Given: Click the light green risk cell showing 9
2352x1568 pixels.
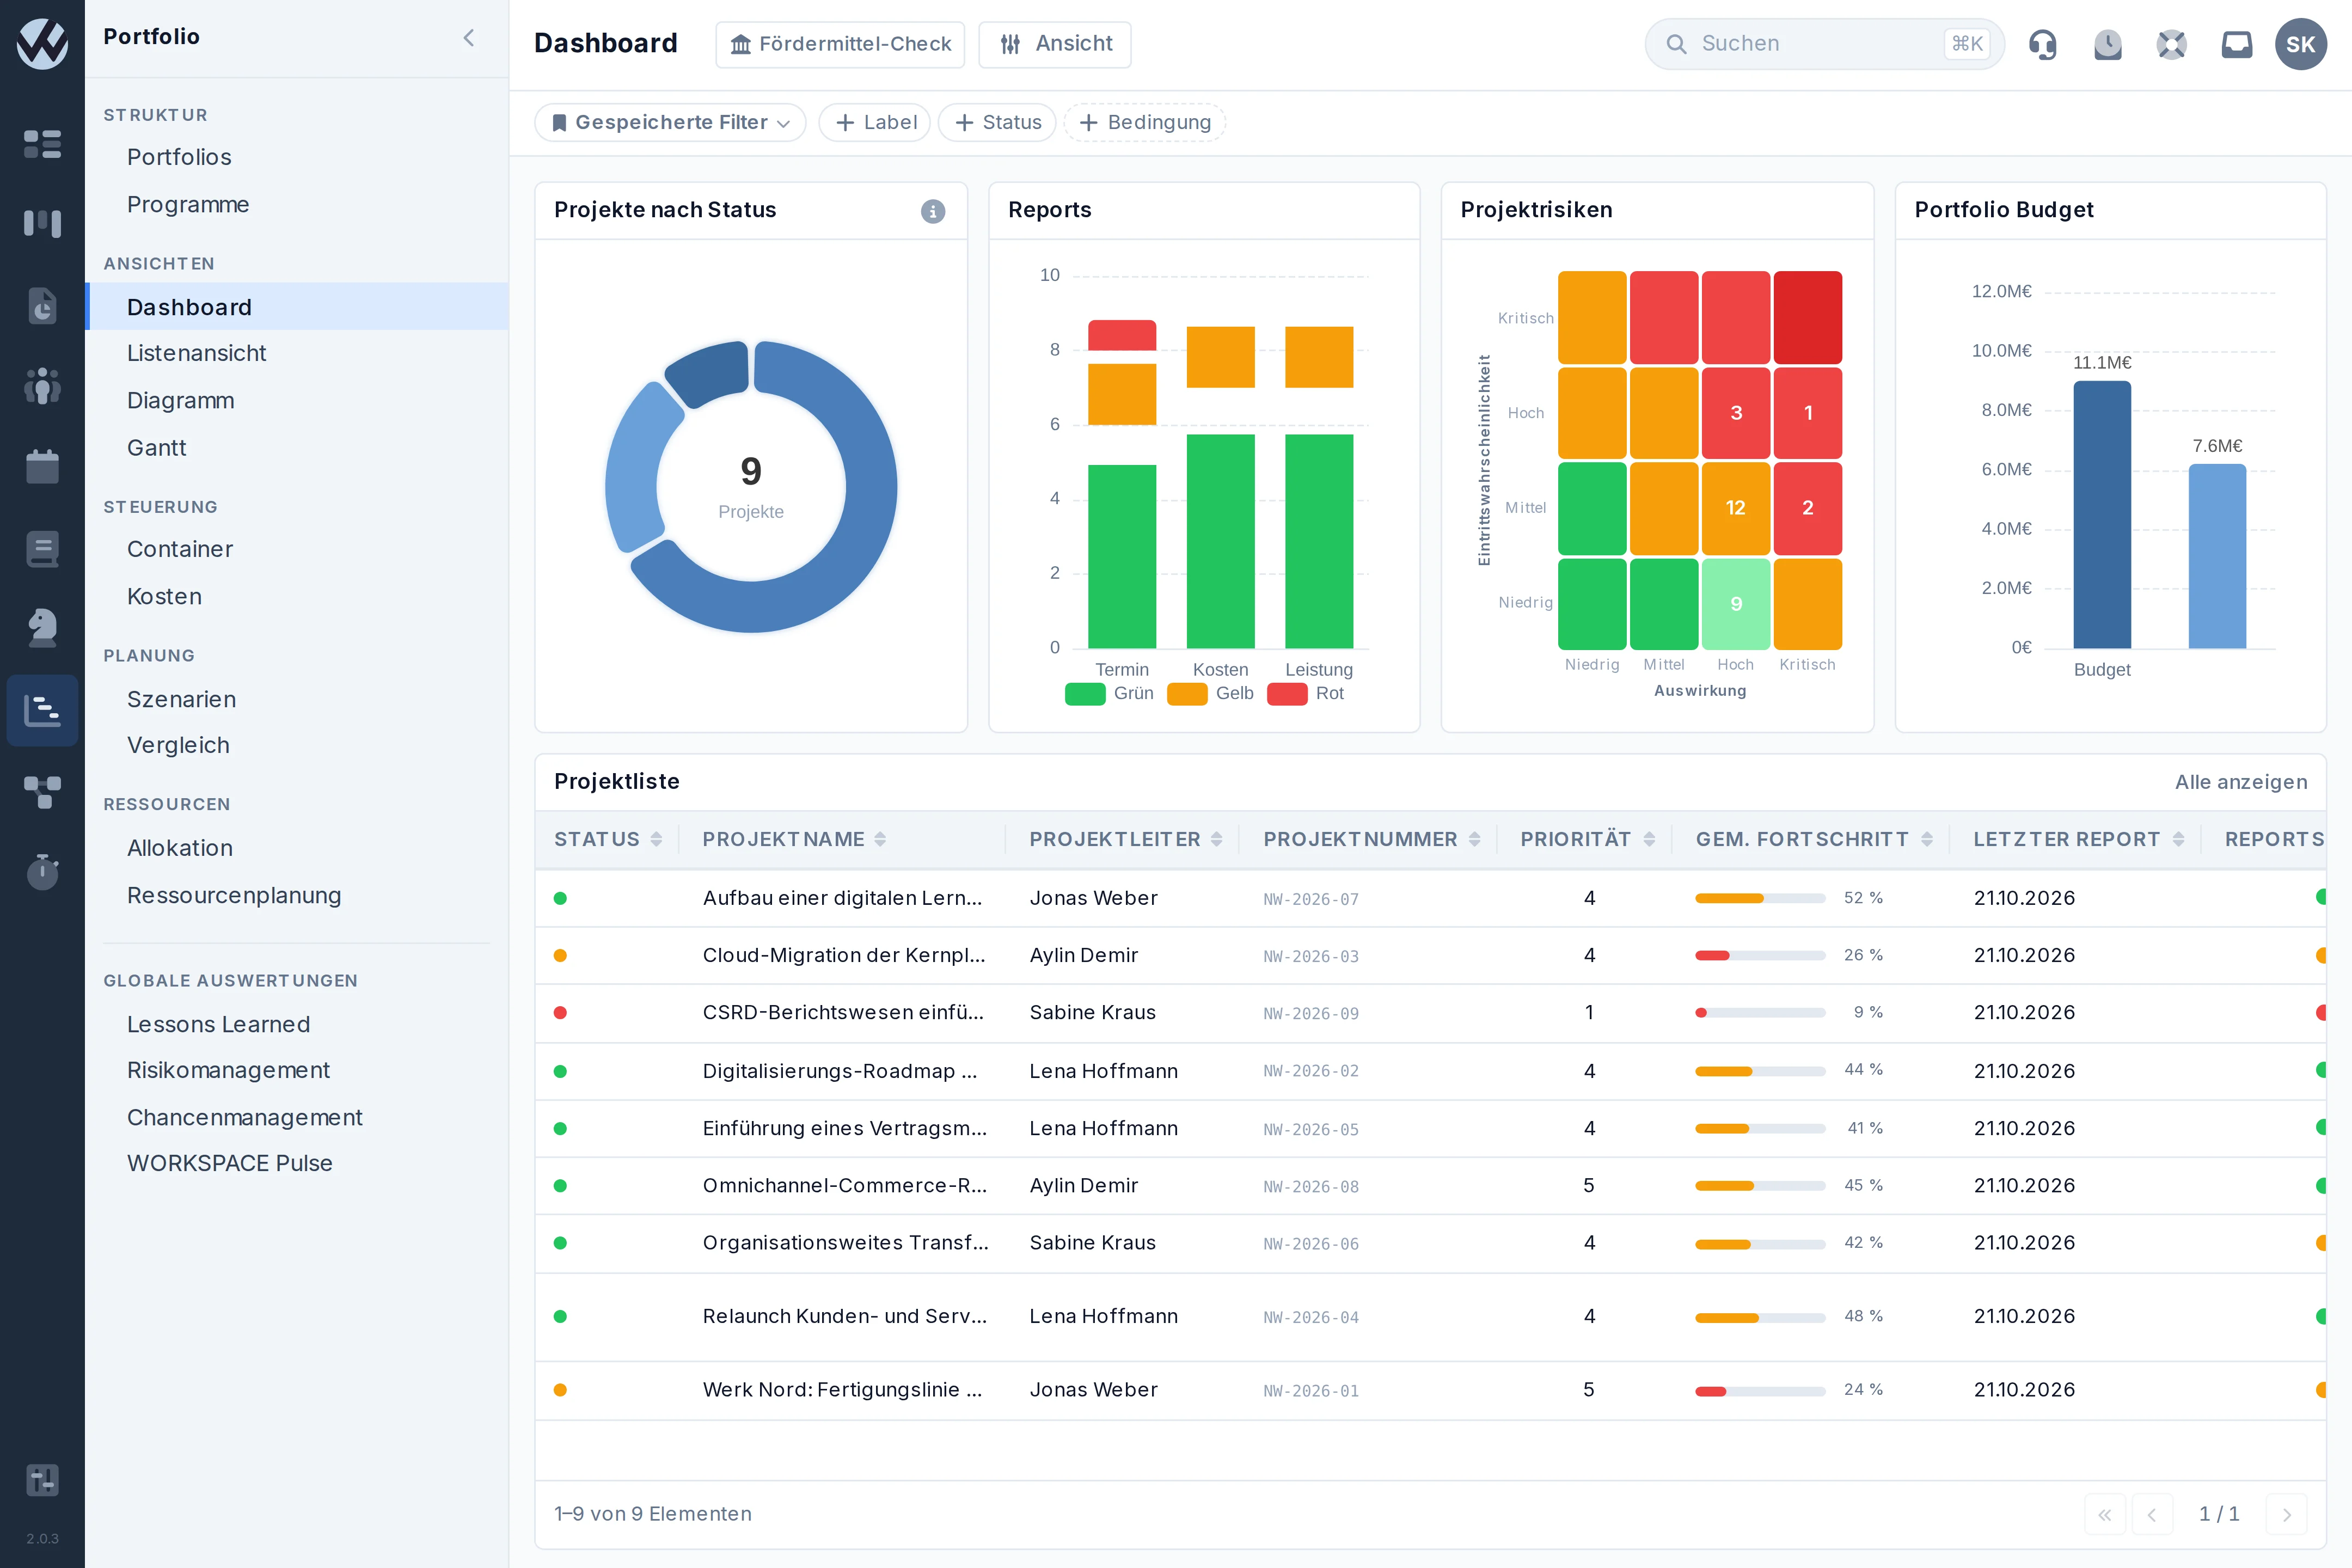Looking at the screenshot, I should click(x=1736, y=604).
